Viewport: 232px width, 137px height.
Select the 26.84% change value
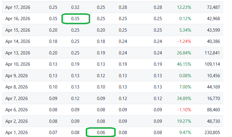click(x=184, y=53)
